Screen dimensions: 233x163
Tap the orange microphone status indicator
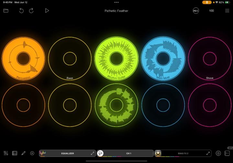(x=207, y=2)
